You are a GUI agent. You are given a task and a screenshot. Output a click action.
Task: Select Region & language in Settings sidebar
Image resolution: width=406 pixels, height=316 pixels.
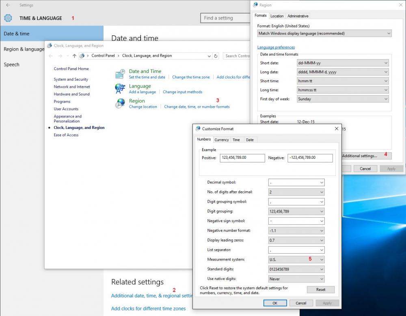point(24,49)
